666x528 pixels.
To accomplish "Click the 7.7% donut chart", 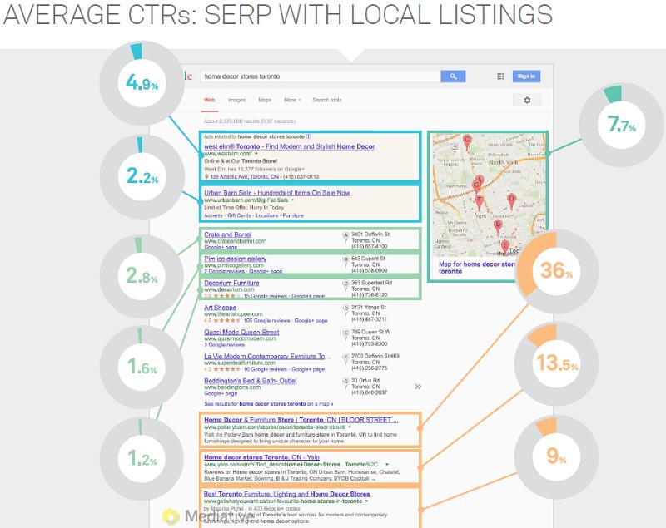I will pos(622,125).
